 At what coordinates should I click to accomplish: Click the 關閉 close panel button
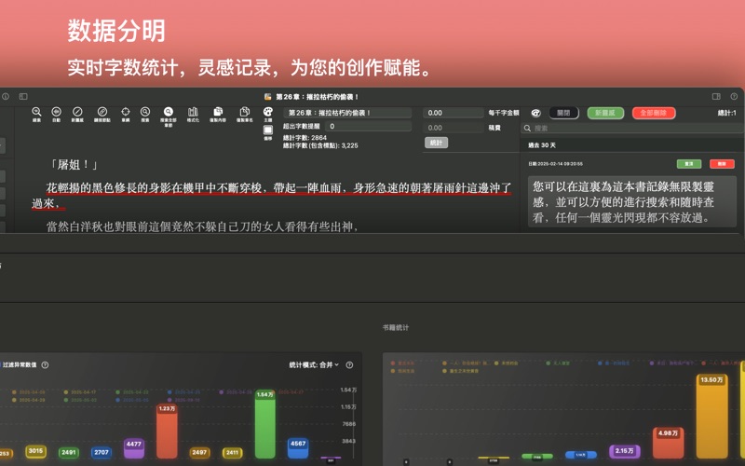563,113
